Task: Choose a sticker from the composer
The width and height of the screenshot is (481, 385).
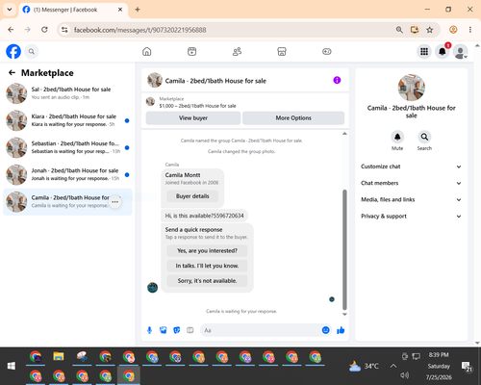Action: pos(177,330)
